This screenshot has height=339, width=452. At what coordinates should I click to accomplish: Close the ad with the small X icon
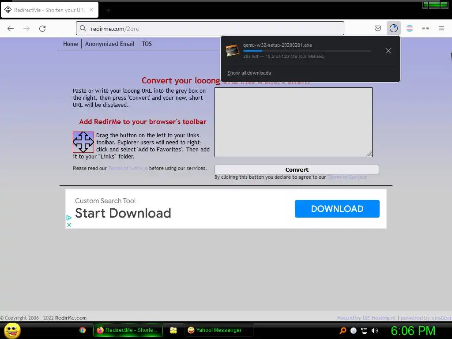(x=69, y=225)
